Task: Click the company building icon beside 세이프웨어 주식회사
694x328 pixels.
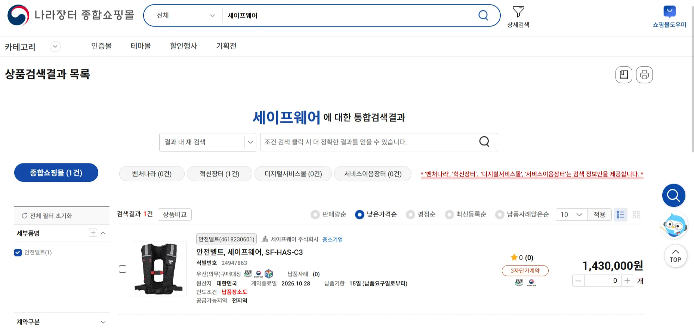Action: [x=265, y=239]
